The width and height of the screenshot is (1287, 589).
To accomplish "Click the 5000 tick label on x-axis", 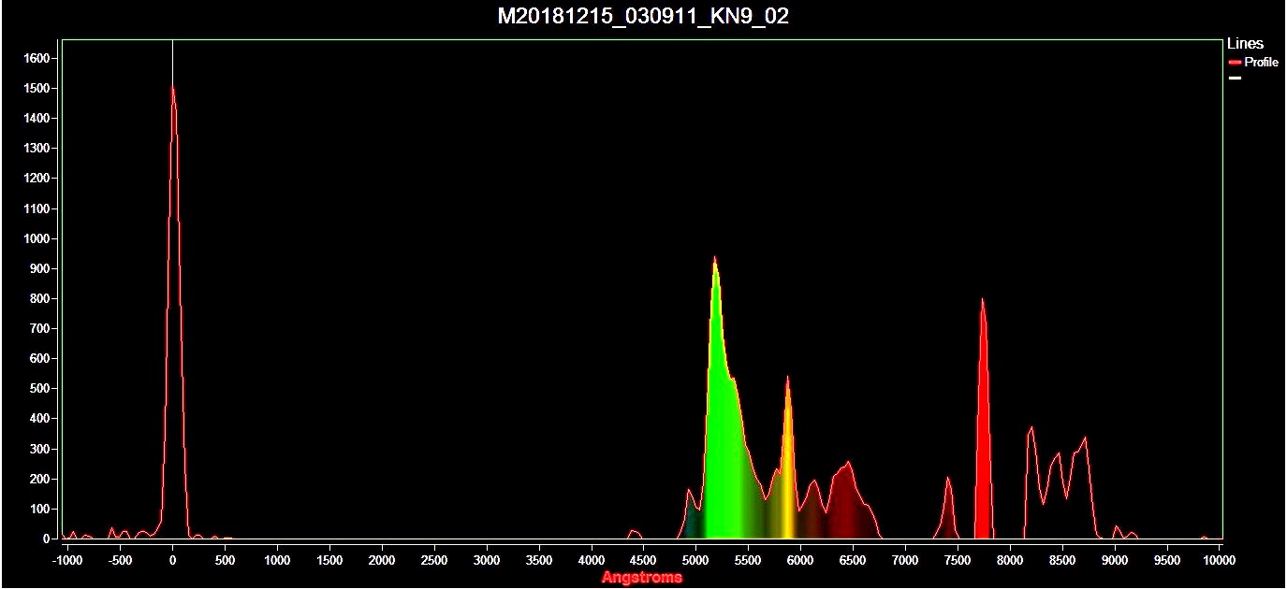I will pyautogui.click(x=695, y=561).
